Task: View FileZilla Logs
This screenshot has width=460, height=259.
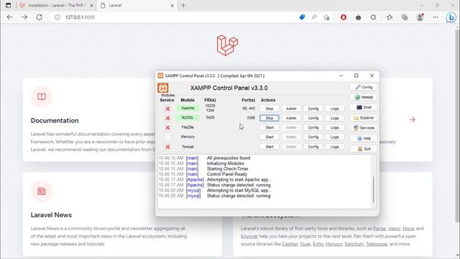Action: 334,127
